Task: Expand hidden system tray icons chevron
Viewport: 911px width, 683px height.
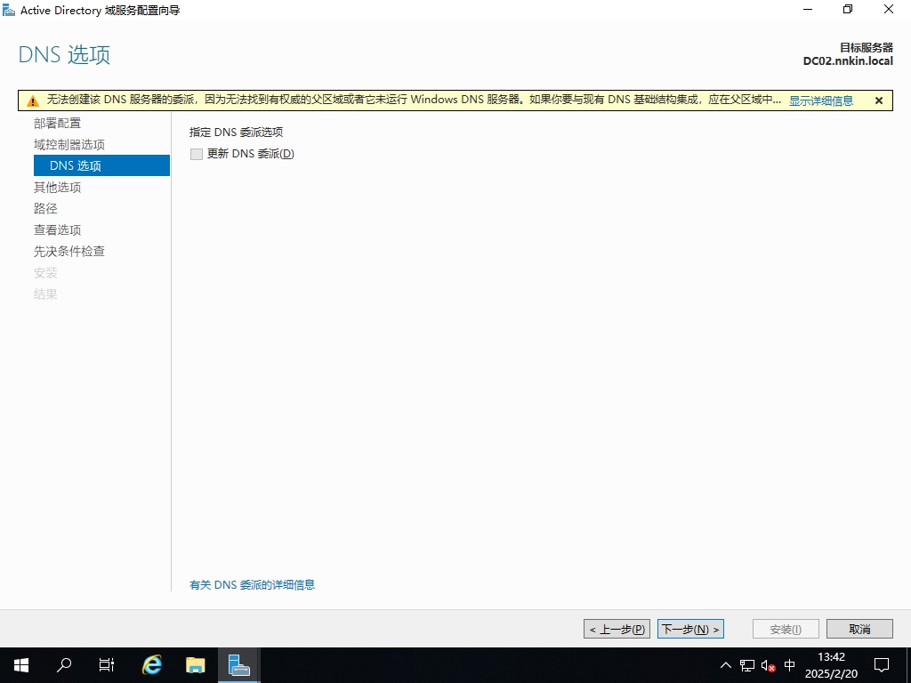Action: [726, 665]
